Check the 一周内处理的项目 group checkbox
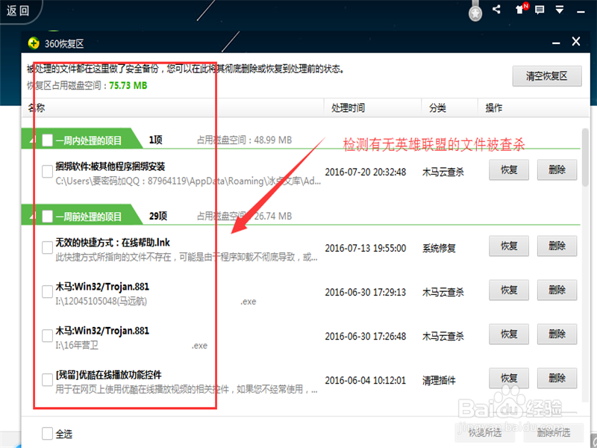Screen dimensions: 597x448 47,140
